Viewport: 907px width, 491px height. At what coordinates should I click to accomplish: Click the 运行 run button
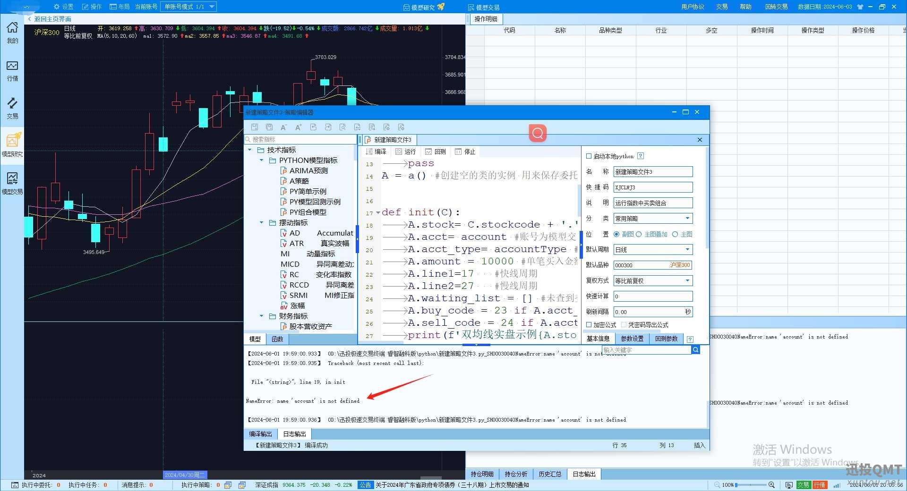coord(405,152)
